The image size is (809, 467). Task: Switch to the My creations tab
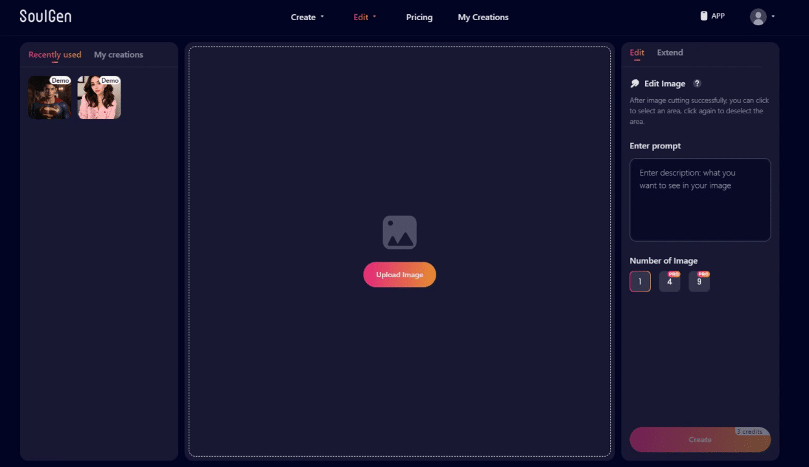[119, 55]
